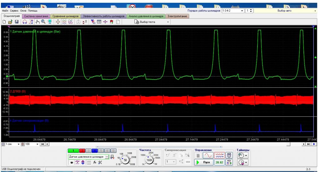Select the horizontal measurement cursor tool

25,22
